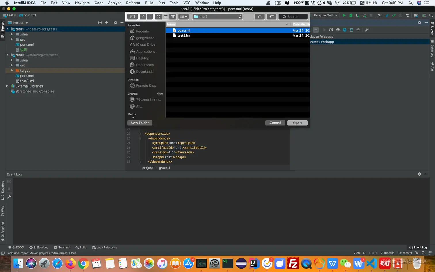Switch file dialog to list view
This screenshot has width=435, height=272.
click(166, 17)
